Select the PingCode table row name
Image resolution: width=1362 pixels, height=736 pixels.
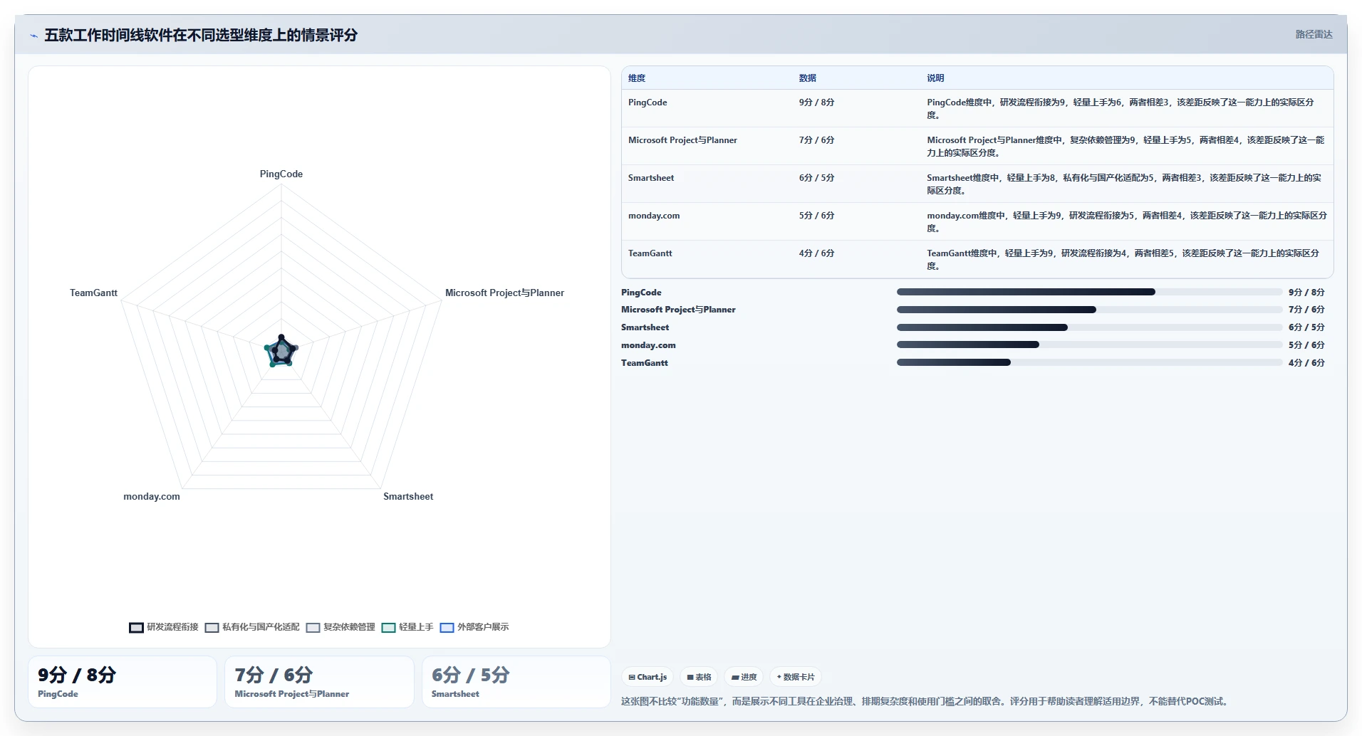[648, 102]
